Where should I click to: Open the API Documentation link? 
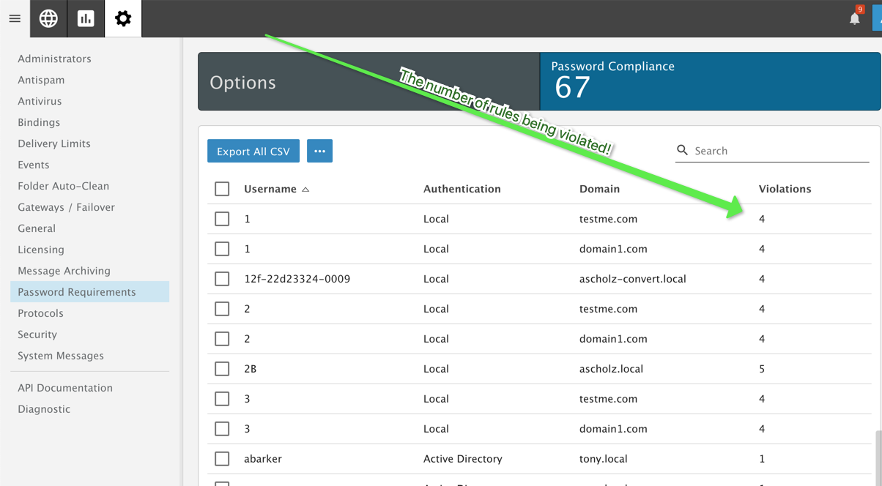pyautogui.click(x=65, y=388)
